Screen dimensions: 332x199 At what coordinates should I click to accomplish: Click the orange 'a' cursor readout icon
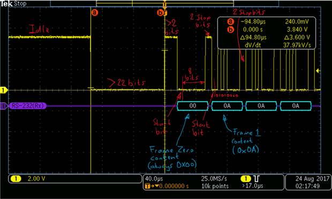pos(231,21)
